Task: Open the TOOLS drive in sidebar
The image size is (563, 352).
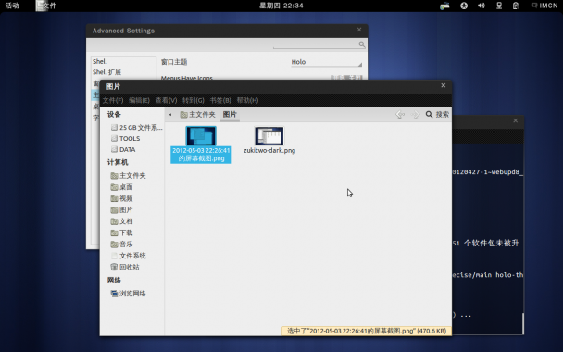Action: point(125,139)
